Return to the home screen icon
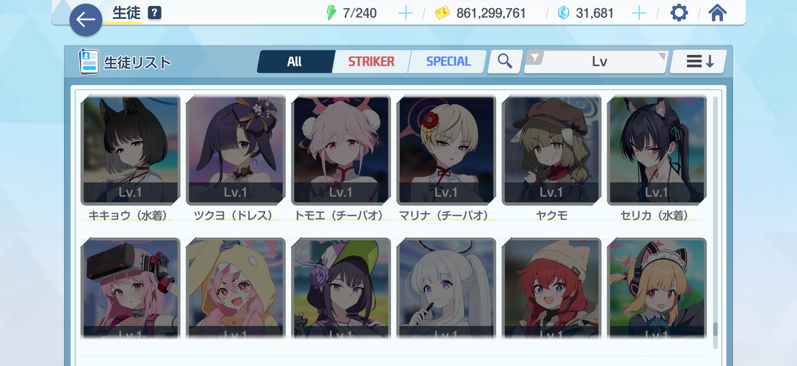 [717, 13]
